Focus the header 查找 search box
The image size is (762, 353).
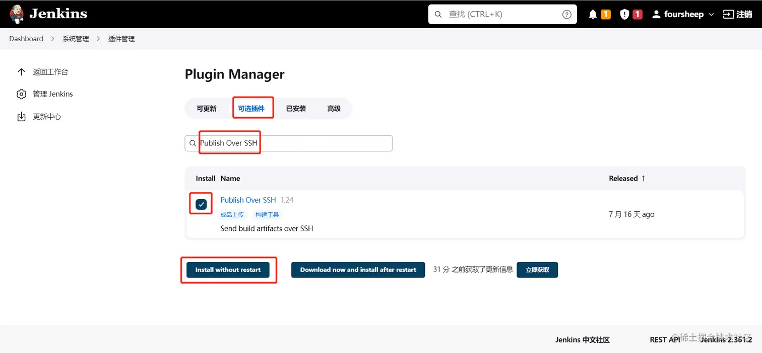click(x=502, y=14)
